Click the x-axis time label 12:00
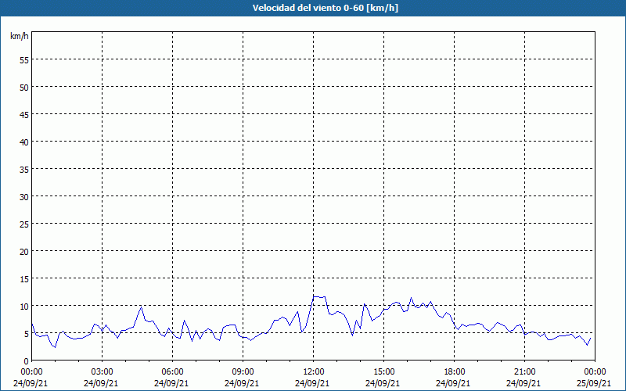Image resolution: width=626 pixels, height=391 pixels. pyautogui.click(x=314, y=372)
